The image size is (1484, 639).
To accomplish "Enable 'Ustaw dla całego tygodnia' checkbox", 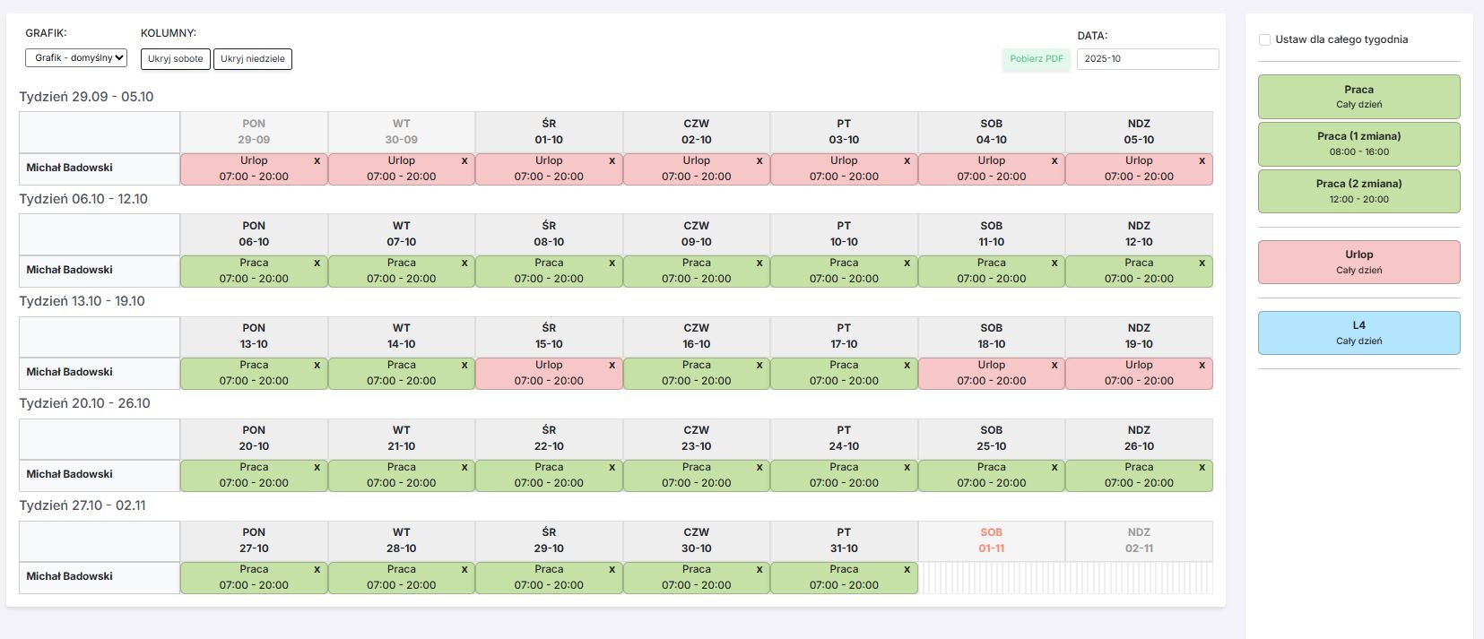I will pos(1264,40).
